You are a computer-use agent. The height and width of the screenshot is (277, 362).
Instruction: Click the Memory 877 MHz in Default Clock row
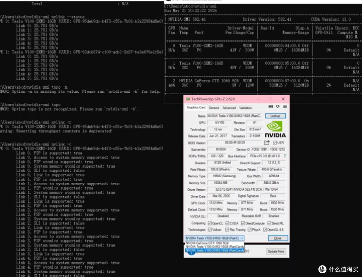[x=247, y=209]
